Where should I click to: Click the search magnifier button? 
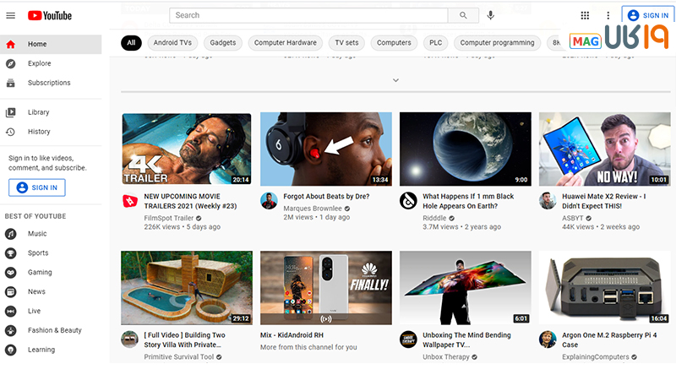tap(462, 15)
